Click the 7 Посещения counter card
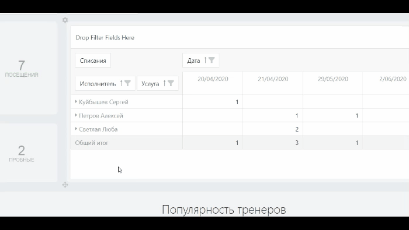The height and width of the screenshot is (230, 409). pyautogui.click(x=29, y=68)
